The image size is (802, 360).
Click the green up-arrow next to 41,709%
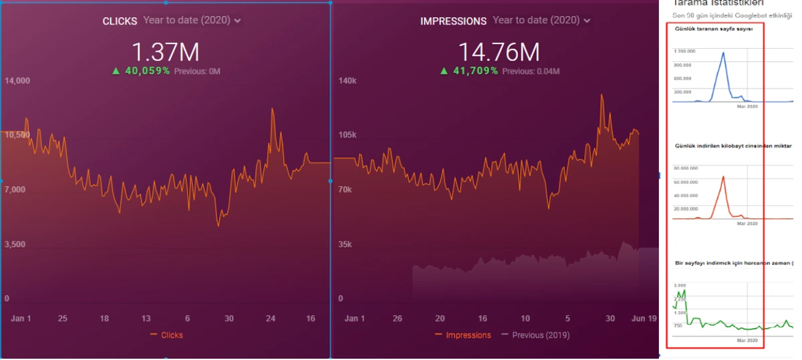click(444, 71)
